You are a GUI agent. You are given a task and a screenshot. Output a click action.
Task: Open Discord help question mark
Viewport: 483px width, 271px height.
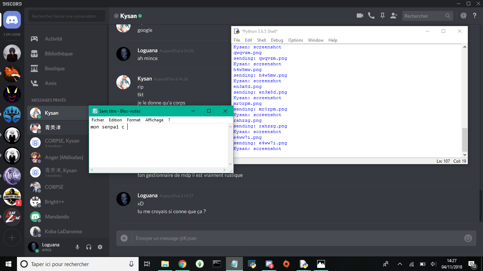(475, 16)
